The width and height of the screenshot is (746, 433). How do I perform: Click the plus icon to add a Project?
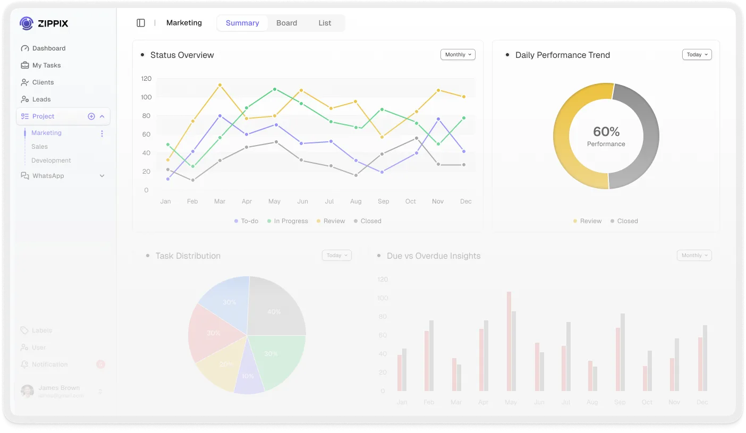(x=91, y=116)
